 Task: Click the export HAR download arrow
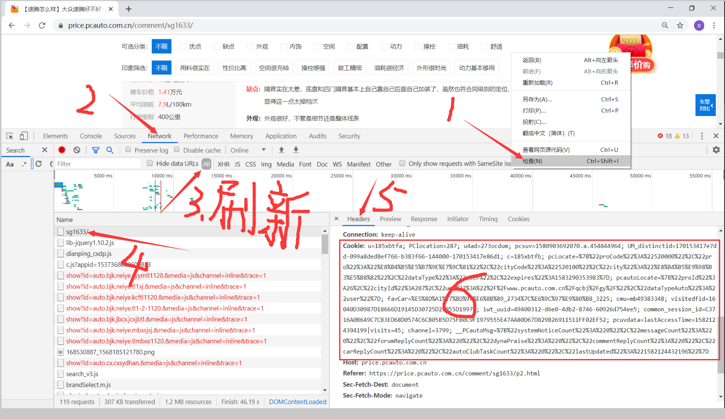tap(296, 150)
